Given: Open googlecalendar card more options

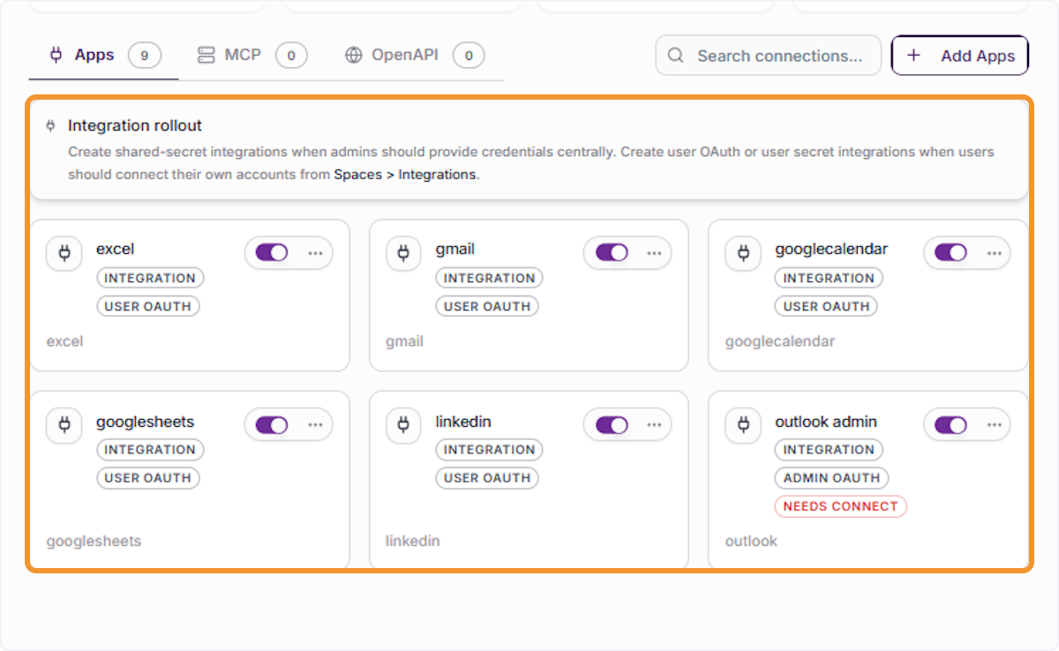Looking at the screenshot, I should click(x=995, y=253).
